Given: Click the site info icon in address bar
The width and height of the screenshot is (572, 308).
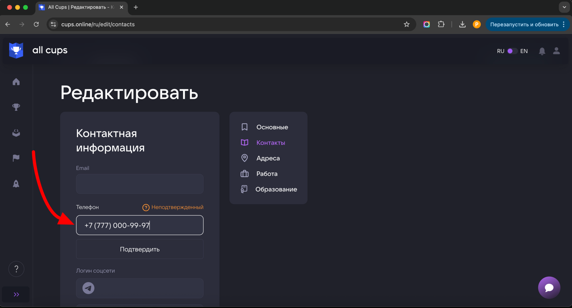Looking at the screenshot, I should pyautogui.click(x=53, y=25).
